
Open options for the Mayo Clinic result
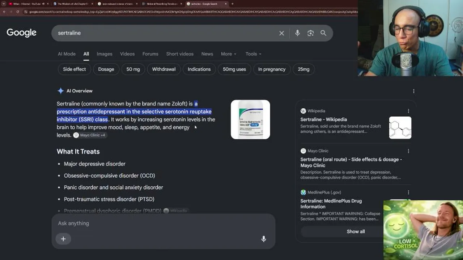pos(408,151)
